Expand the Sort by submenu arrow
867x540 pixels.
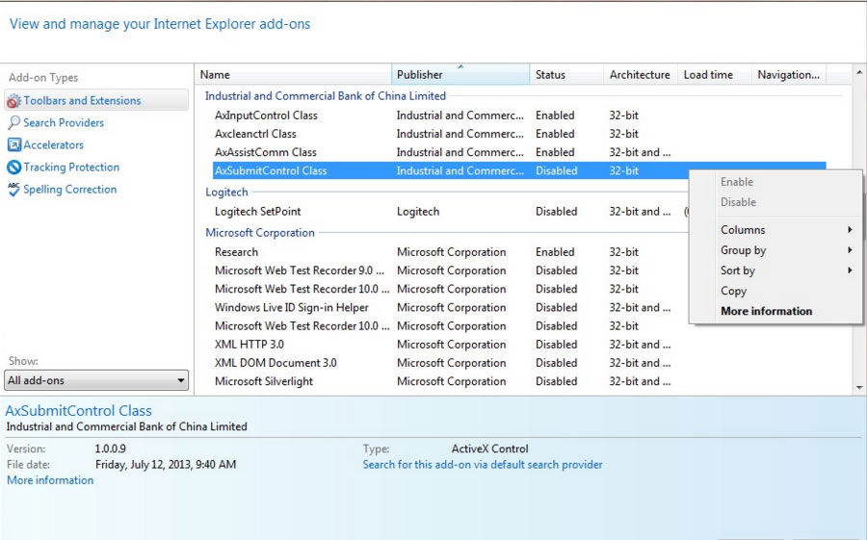pyautogui.click(x=850, y=270)
